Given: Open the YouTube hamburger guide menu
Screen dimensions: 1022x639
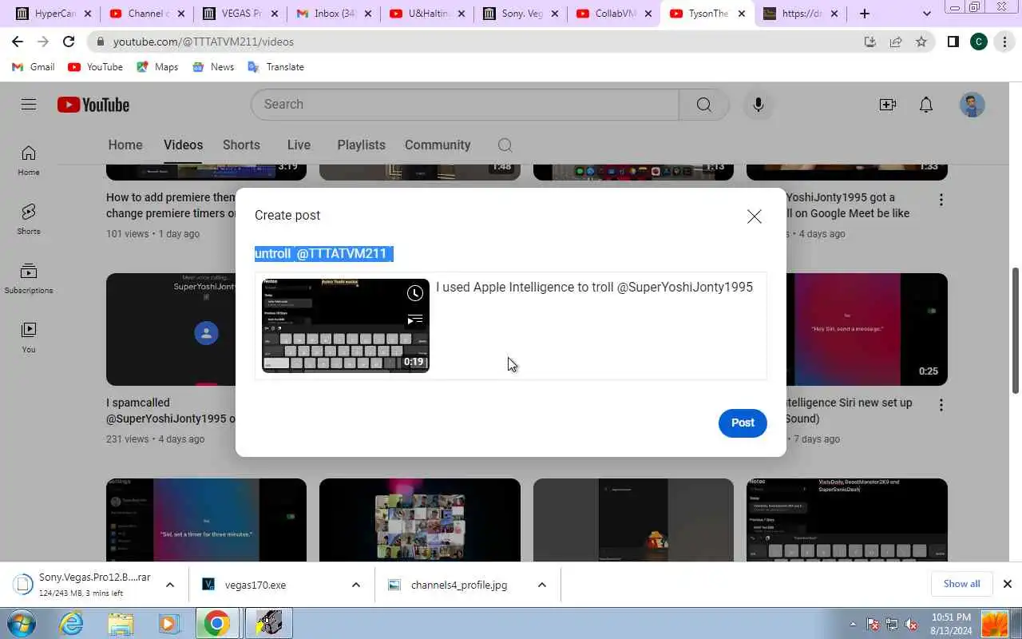Looking at the screenshot, I should 29,105.
